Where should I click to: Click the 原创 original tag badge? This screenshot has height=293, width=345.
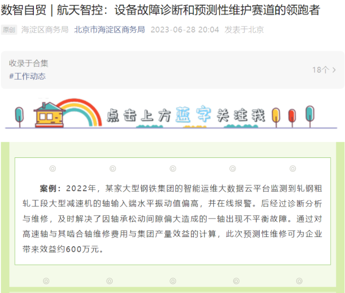[x=9, y=30]
